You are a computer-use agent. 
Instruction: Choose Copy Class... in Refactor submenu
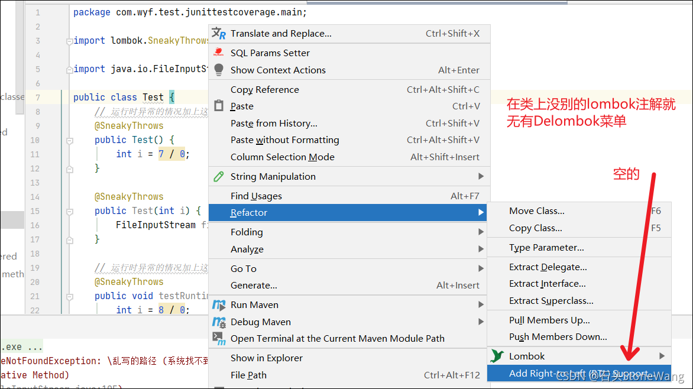click(x=579, y=228)
